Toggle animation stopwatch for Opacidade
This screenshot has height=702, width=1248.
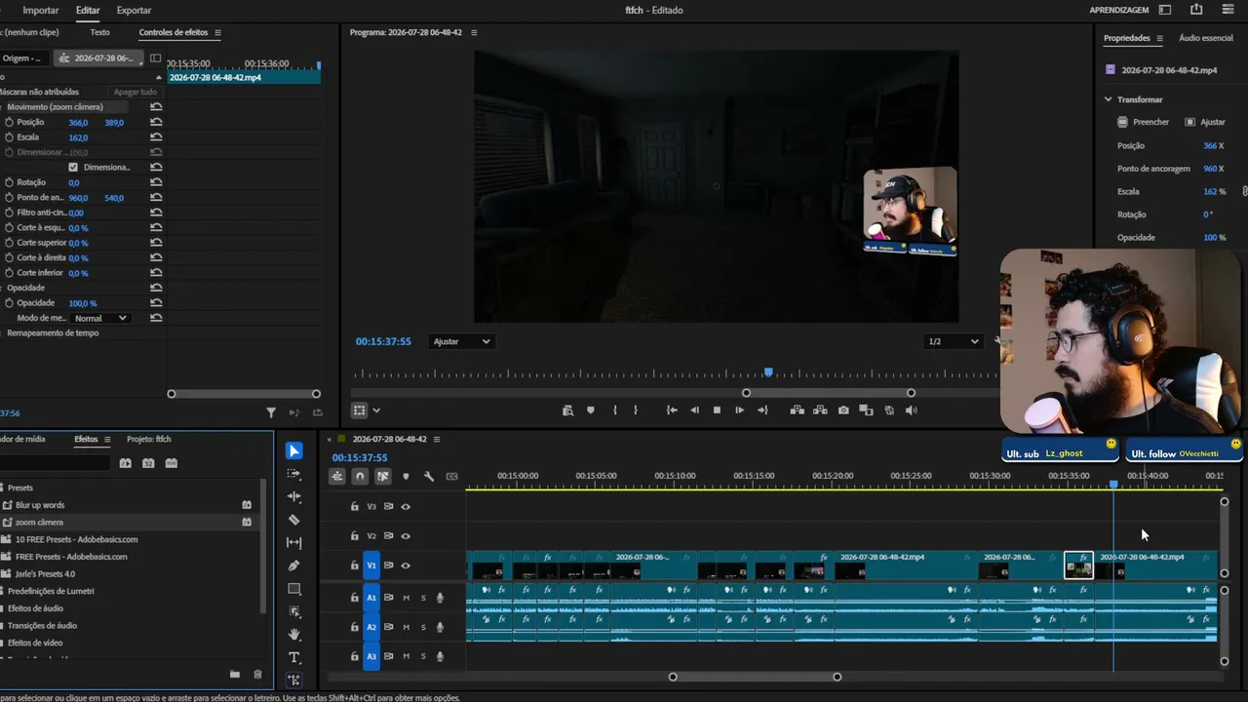click(x=10, y=303)
